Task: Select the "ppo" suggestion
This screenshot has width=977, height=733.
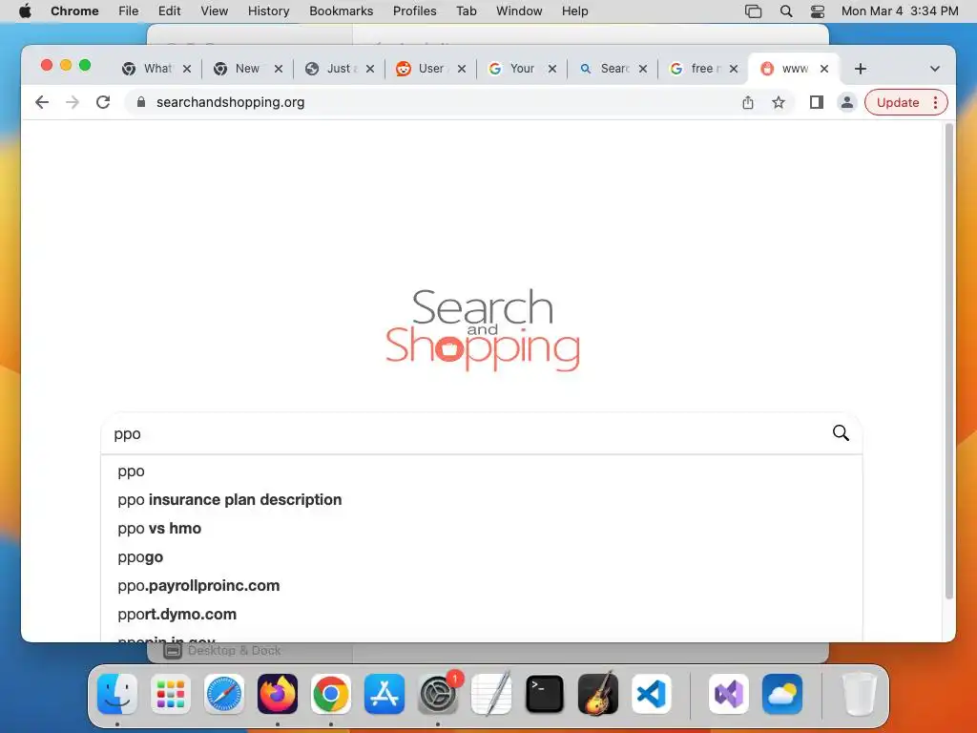Action: coord(482,471)
